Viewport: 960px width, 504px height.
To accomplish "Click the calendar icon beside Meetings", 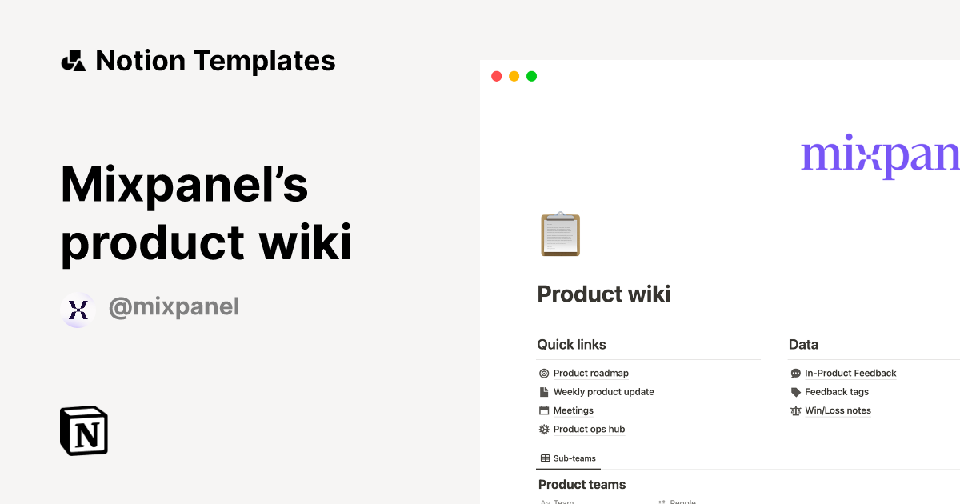I will (x=543, y=410).
